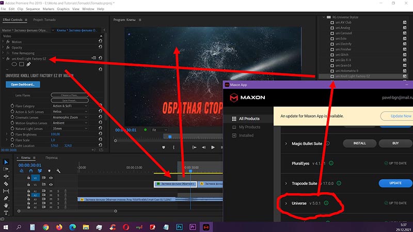Open Photoshop from the taskbar
The width and height of the screenshot is (413, 232).
tap(179, 227)
